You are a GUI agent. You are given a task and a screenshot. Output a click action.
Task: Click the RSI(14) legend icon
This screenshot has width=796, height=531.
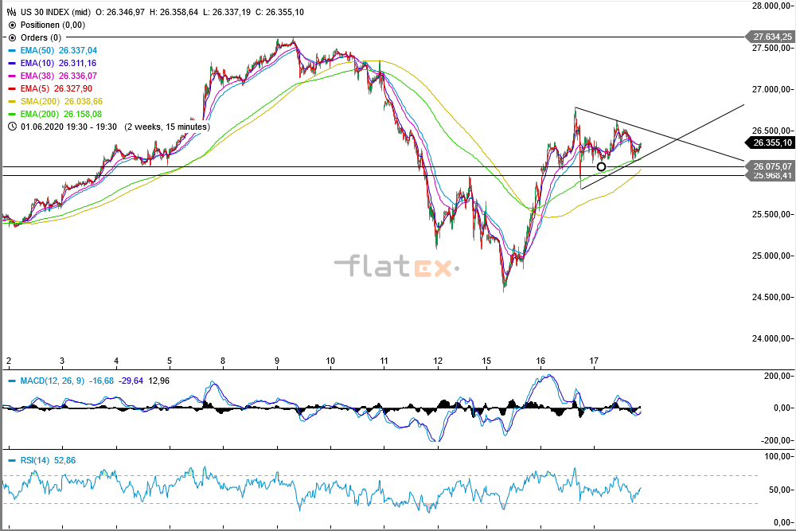[x=11, y=460]
